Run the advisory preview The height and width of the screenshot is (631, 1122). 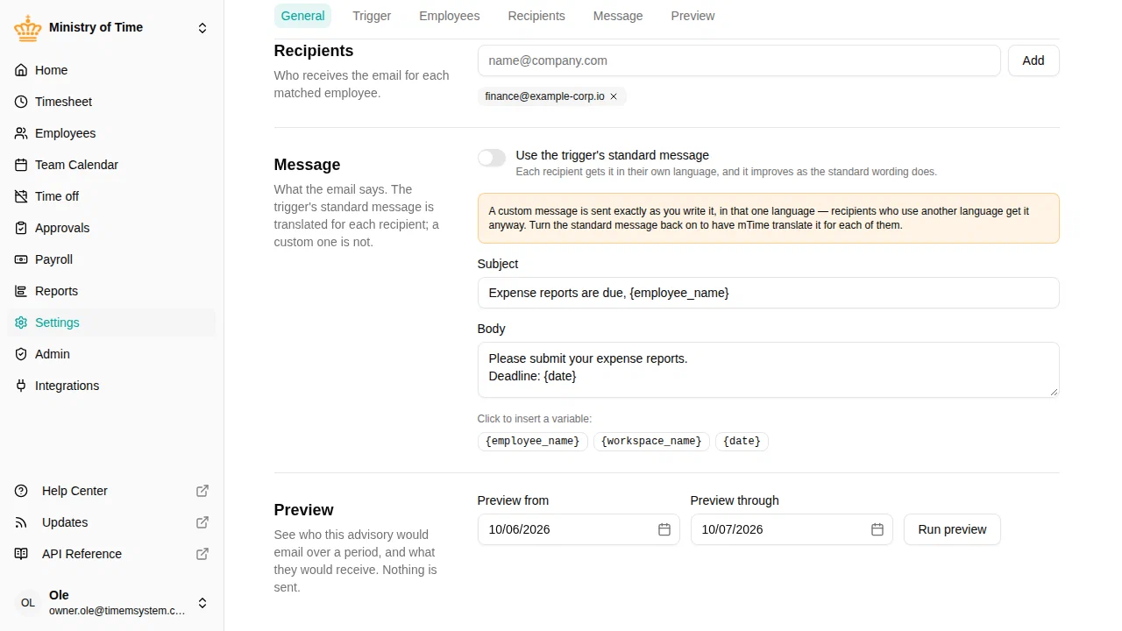pyautogui.click(x=952, y=529)
